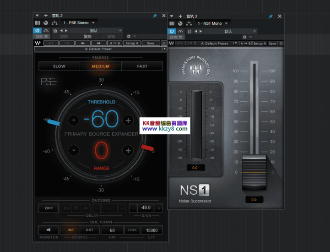Expand the NS1 Mono plugin dropdown
330x252 pixels.
coord(226,23)
